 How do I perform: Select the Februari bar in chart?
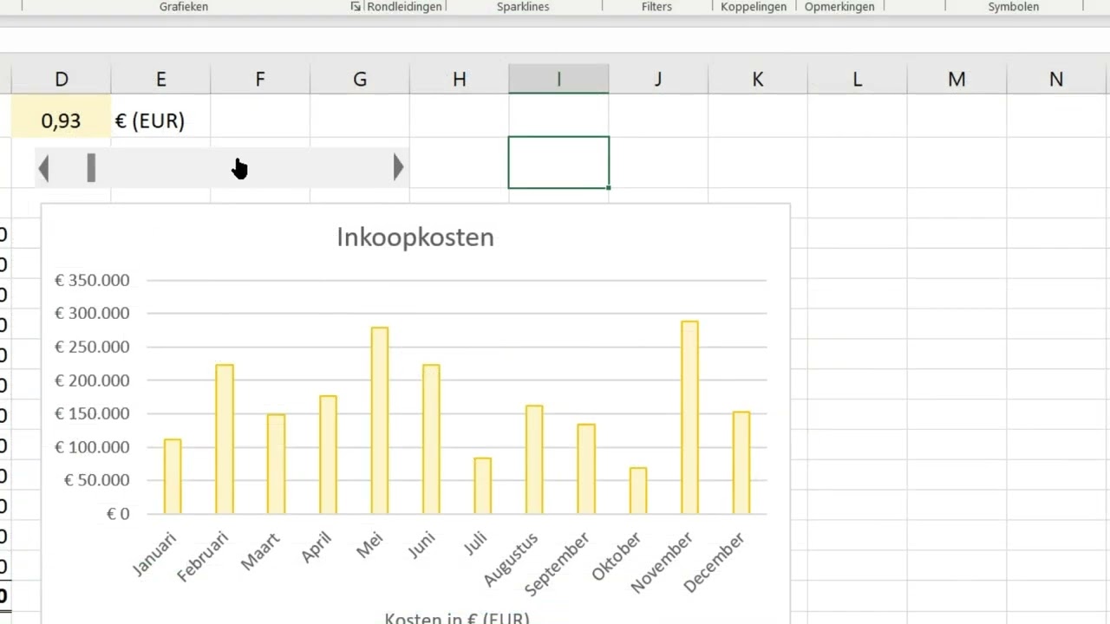coord(225,439)
